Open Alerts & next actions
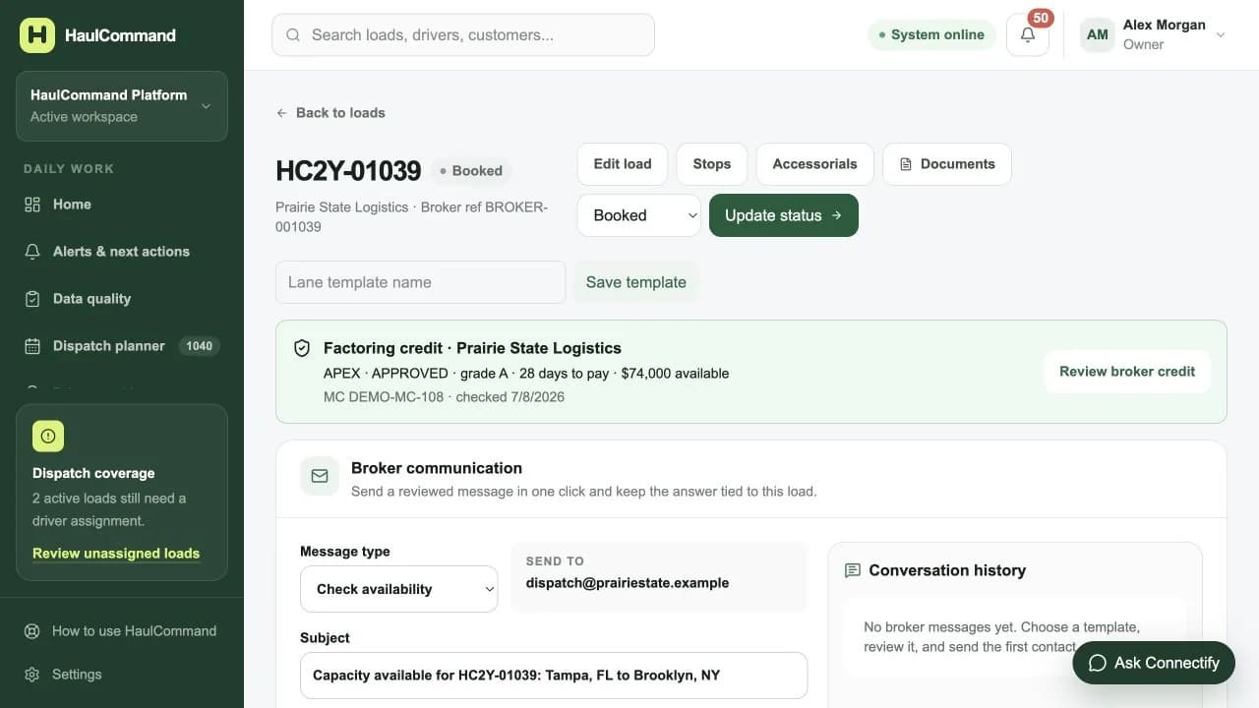1259x708 pixels. point(122,252)
